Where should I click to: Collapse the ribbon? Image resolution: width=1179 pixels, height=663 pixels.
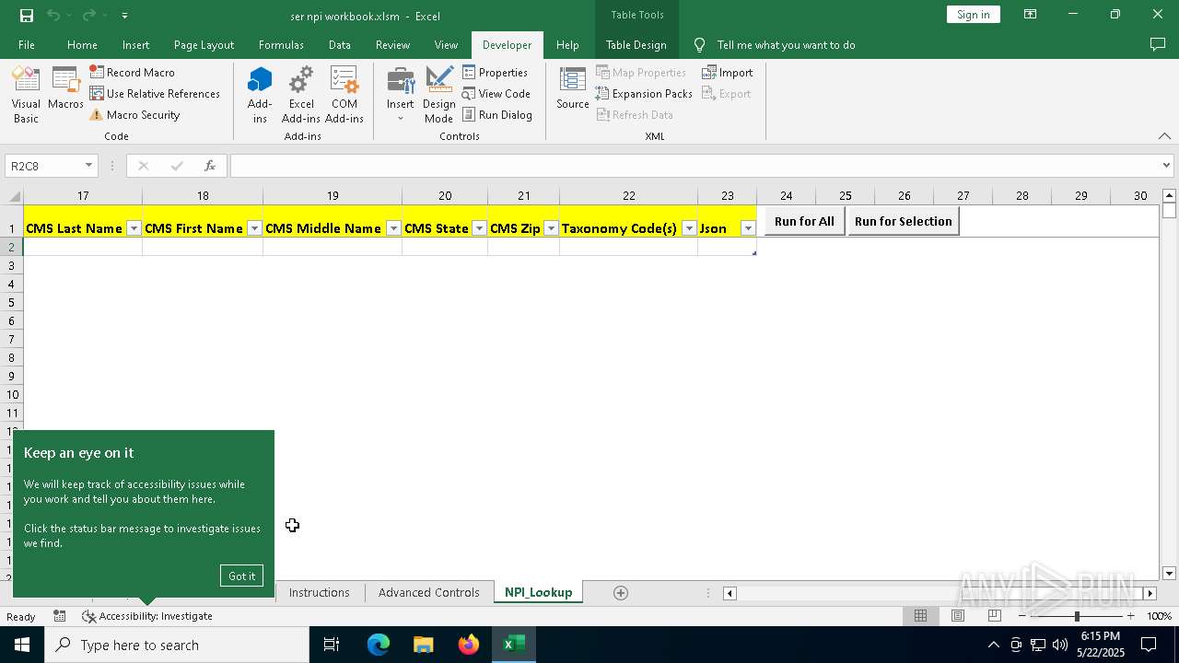(x=1164, y=136)
